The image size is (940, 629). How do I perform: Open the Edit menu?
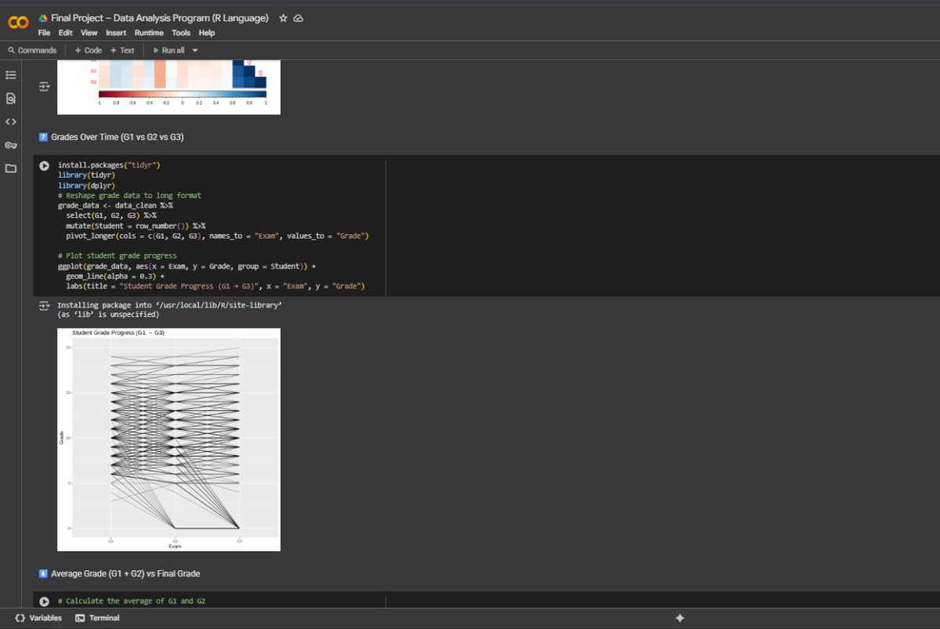(x=65, y=33)
